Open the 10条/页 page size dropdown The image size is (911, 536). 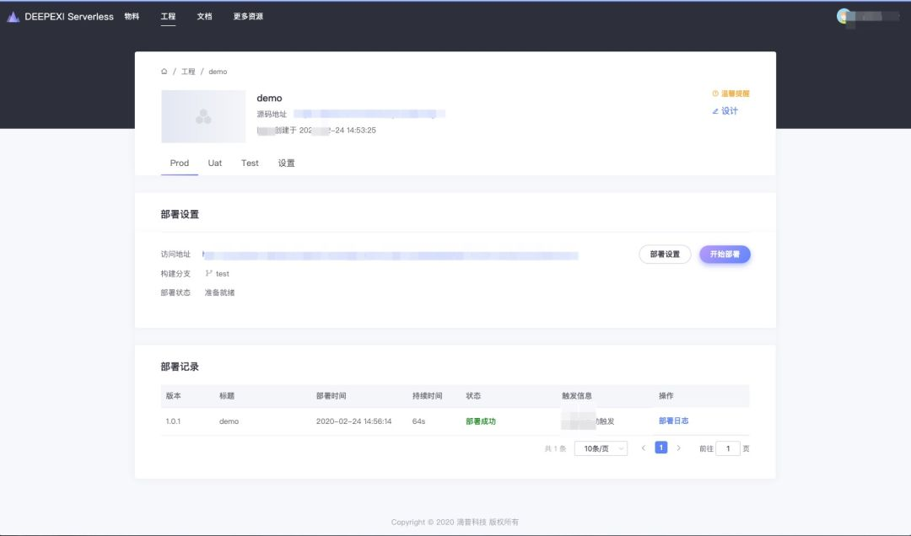[601, 448]
